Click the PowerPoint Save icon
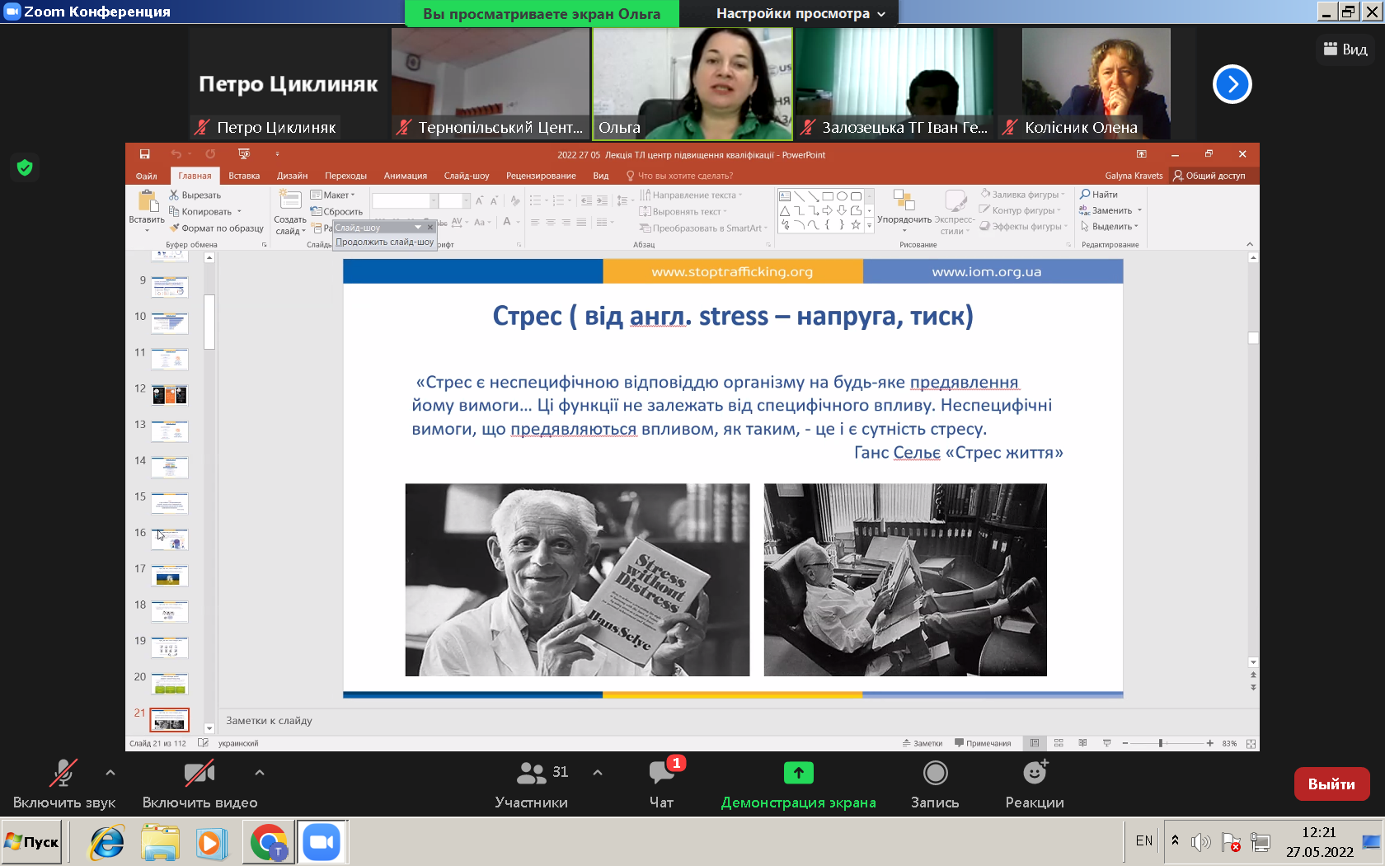 (144, 154)
